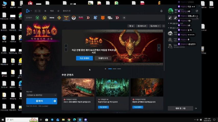Screen dimensions: 218x122
Task: Select Overwatch icon
Action: [74, 18]
